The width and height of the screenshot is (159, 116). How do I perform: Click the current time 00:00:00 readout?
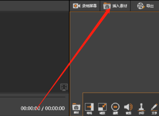tap(30, 108)
